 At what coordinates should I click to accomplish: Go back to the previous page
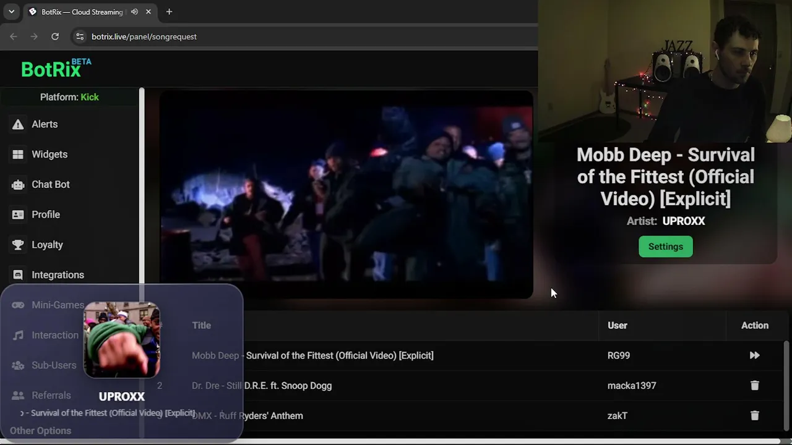pos(14,36)
